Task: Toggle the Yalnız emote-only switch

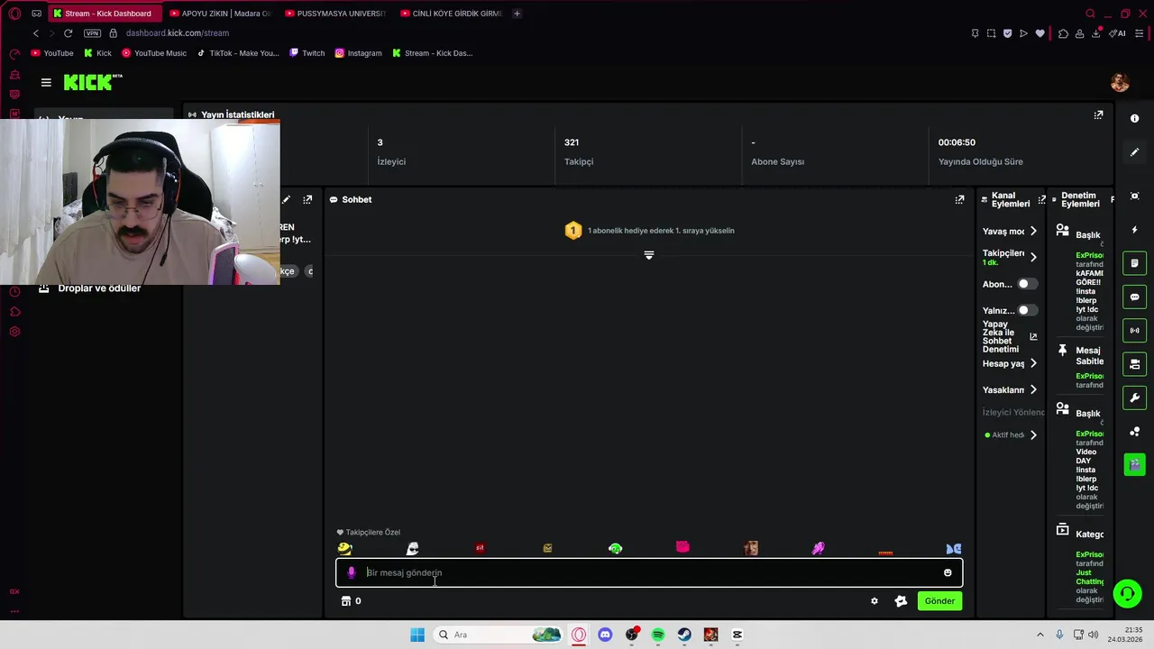Action: [x=1027, y=310]
